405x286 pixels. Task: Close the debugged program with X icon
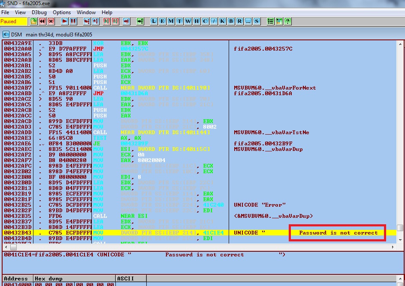click(51, 21)
